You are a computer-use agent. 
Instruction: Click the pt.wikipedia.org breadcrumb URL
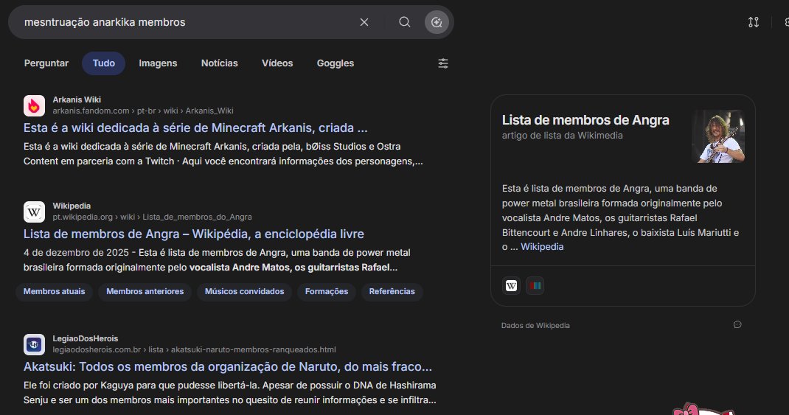tap(152, 217)
